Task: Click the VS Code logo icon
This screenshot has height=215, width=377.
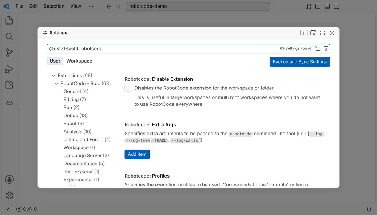Action: click(x=7, y=6)
